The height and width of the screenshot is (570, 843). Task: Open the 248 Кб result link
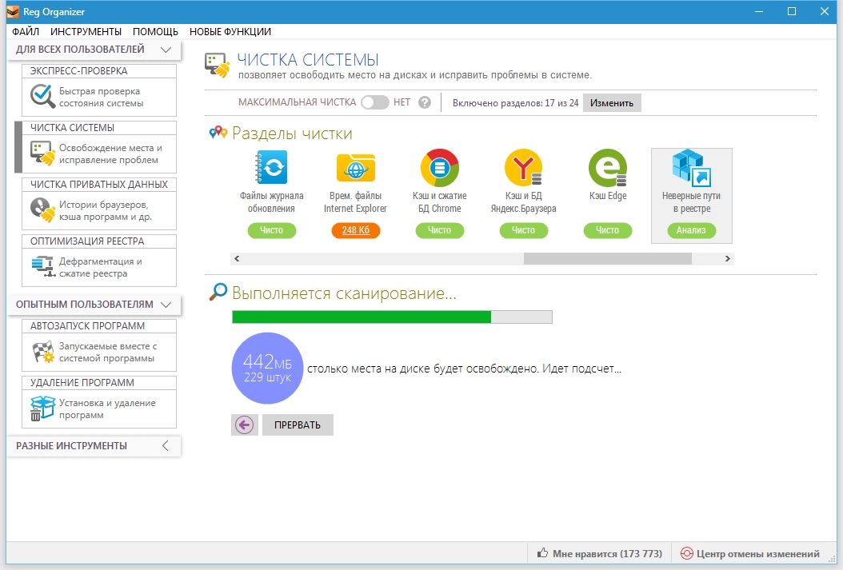click(355, 230)
